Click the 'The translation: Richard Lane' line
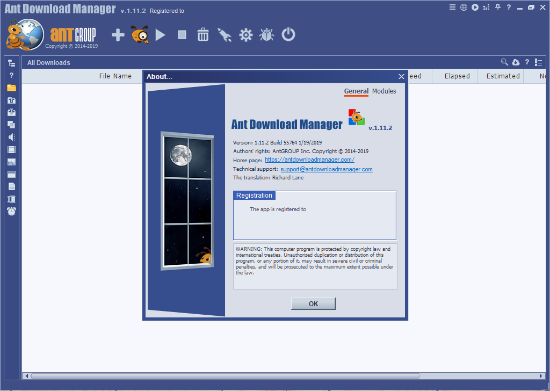This screenshot has height=391, width=550. coord(269,177)
